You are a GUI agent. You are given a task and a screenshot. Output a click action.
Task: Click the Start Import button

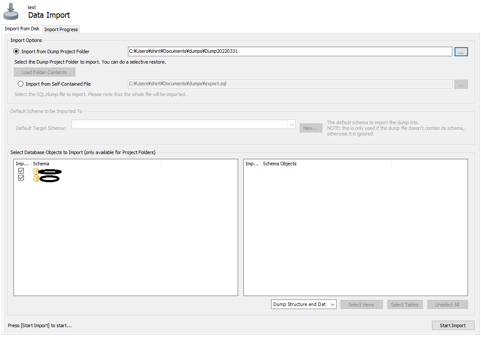click(x=453, y=325)
